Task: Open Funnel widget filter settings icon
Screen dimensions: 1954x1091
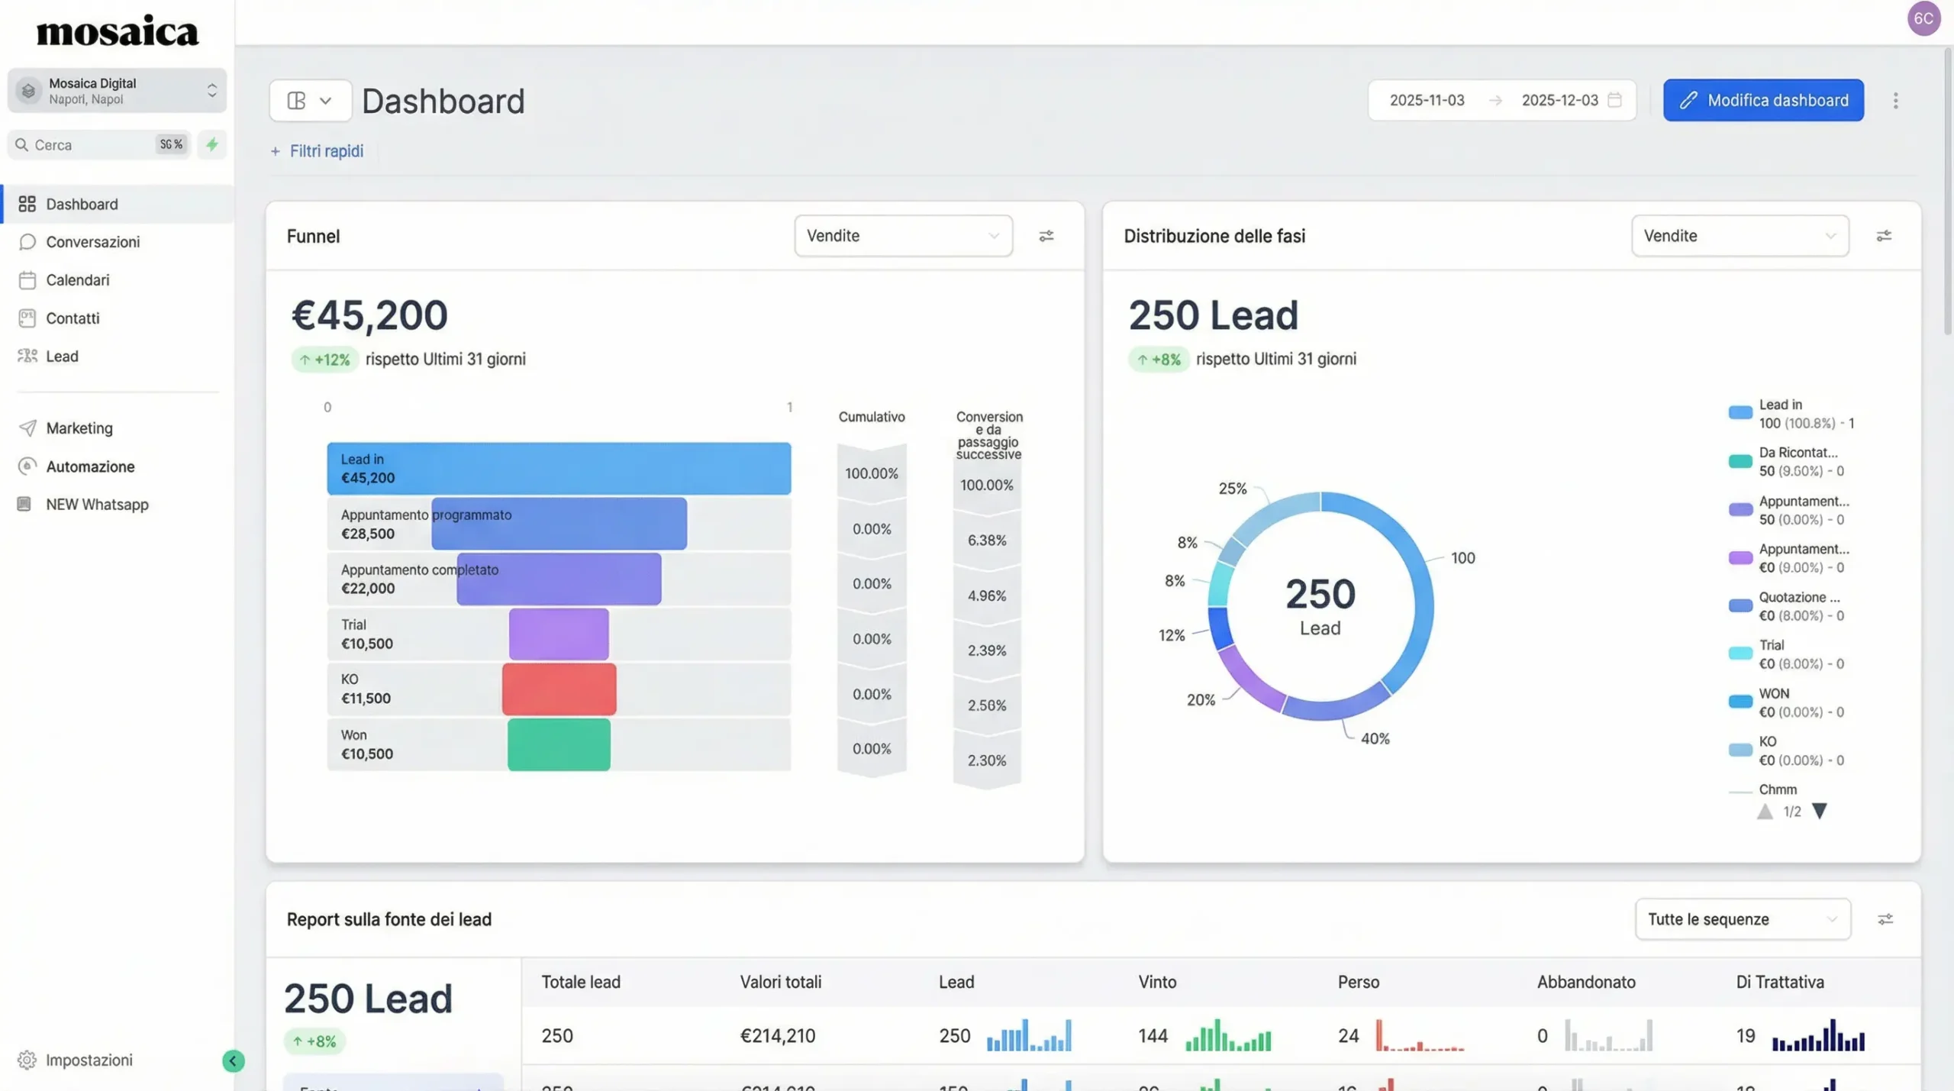Action: tap(1046, 236)
